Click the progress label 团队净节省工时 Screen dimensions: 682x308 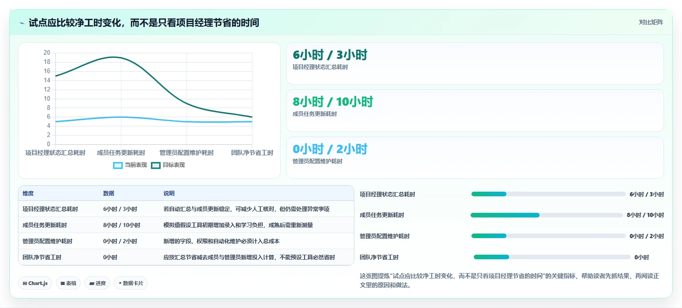pos(379,257)
